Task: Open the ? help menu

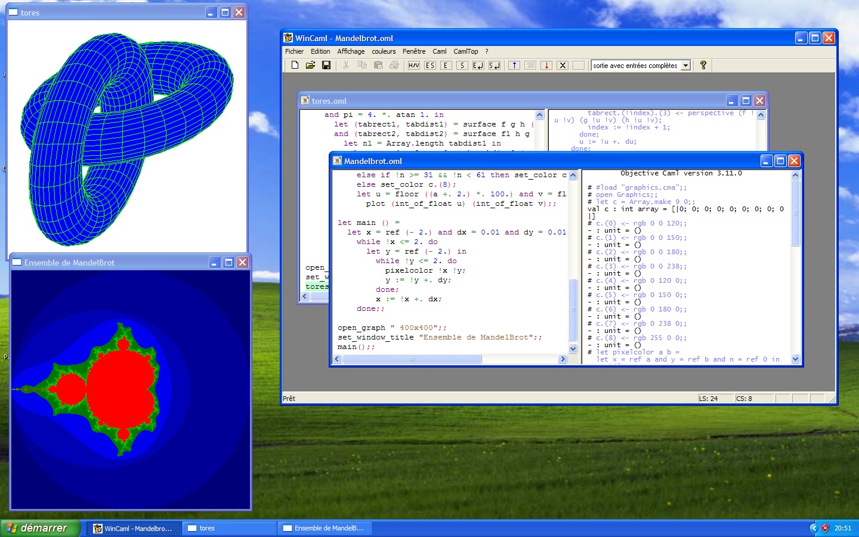Action: pos(487,51)
